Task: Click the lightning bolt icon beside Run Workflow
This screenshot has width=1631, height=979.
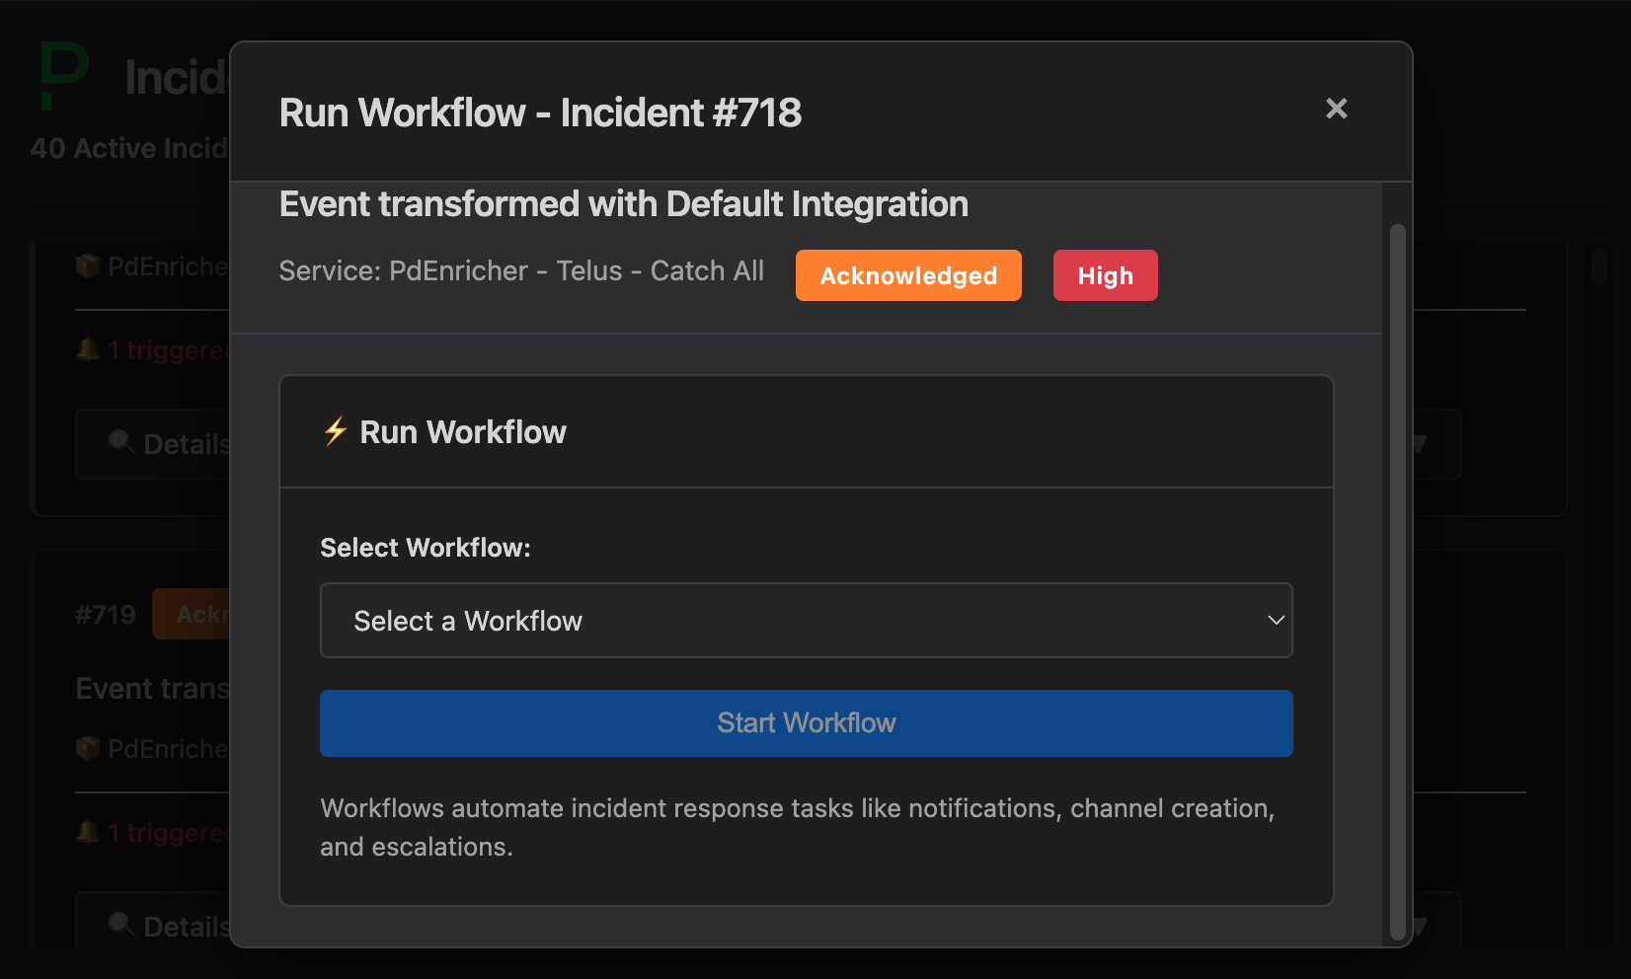Action: coord(335,431)
